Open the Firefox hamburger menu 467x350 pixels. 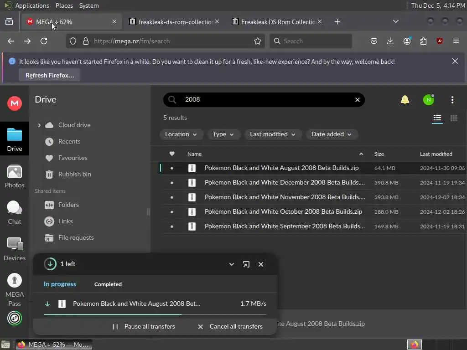tap(456, 41)
